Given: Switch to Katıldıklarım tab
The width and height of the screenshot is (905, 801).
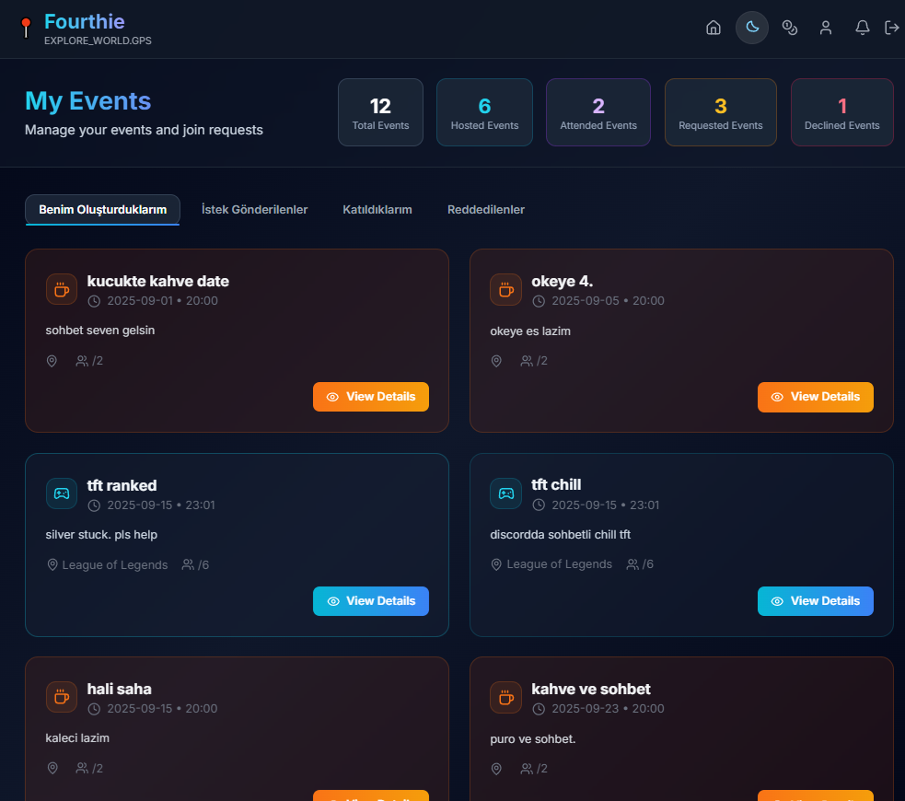Looking at the screenshot, I should tap(377, 210).
